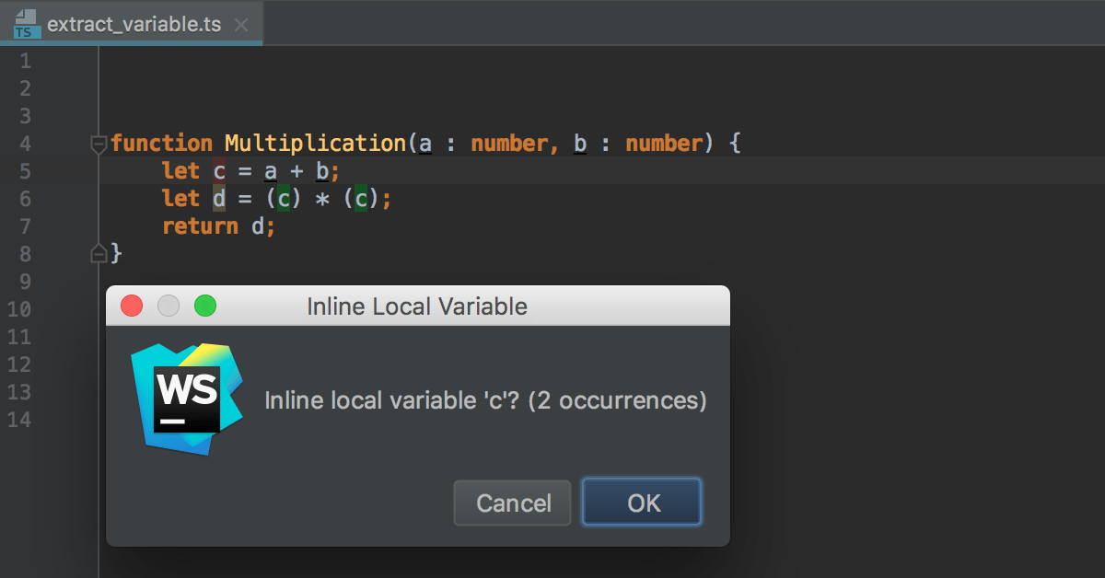Click the variable 'd' on line 6
1105x578 pixels.
[219, 198]
